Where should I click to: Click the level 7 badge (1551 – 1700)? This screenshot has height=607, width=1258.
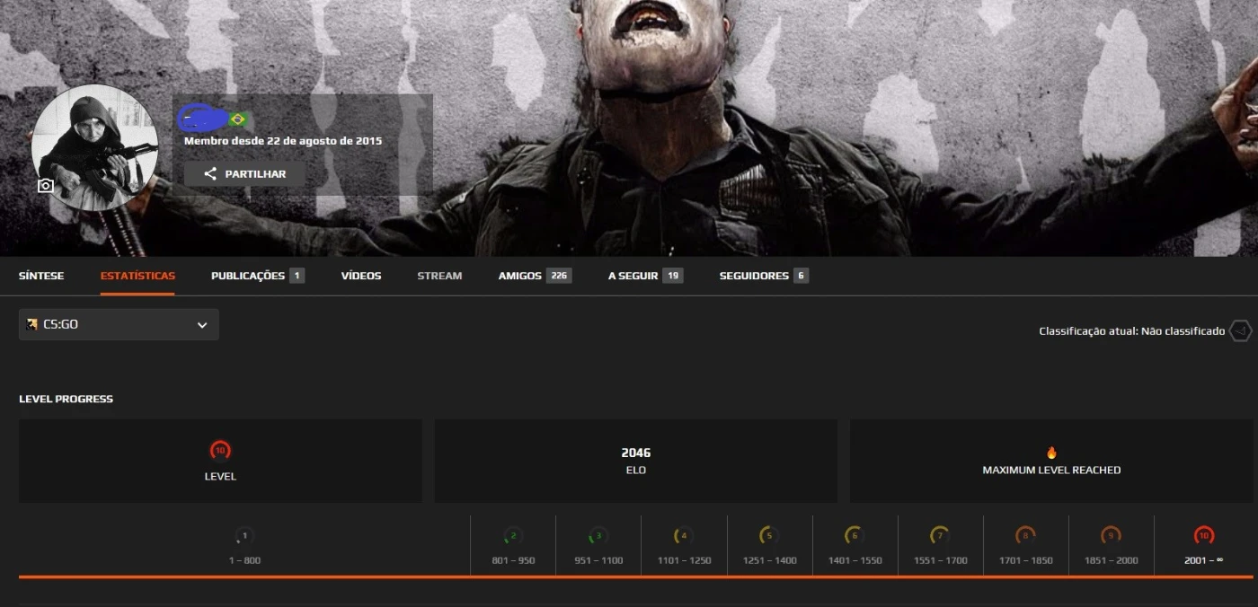click(x=940, y=536)
